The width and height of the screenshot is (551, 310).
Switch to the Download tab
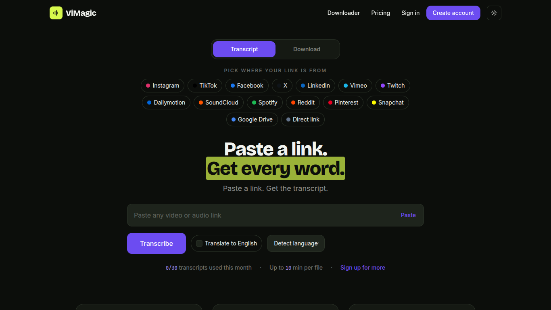pos(307,49)
